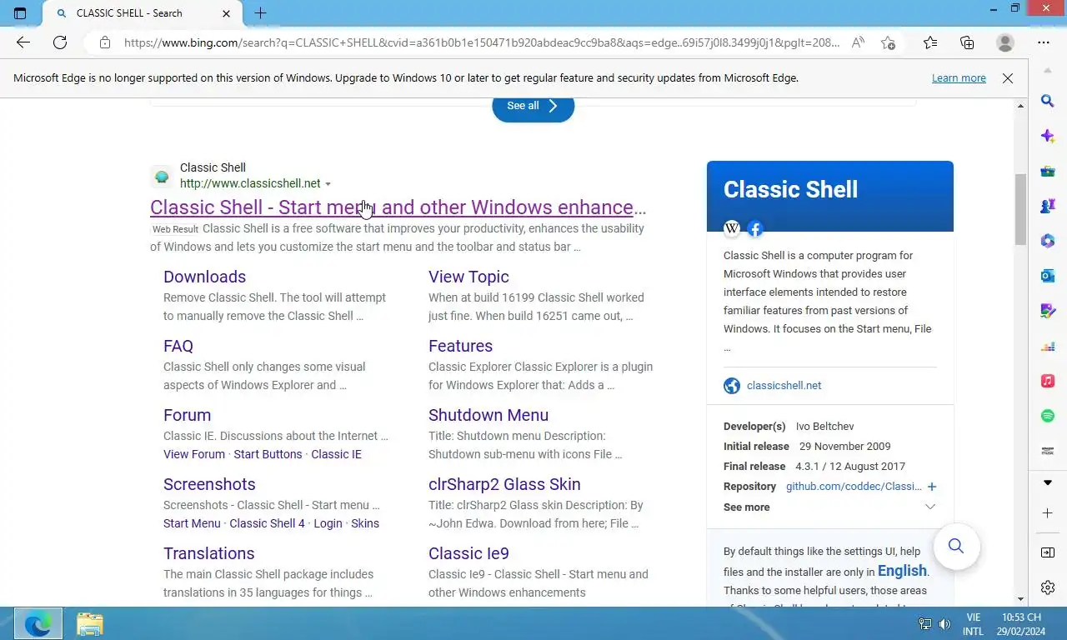Click the Login link under Screenshots

coord(328,523)
